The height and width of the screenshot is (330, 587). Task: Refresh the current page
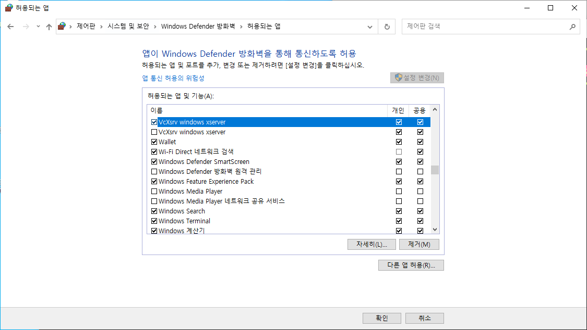(387, 27)
